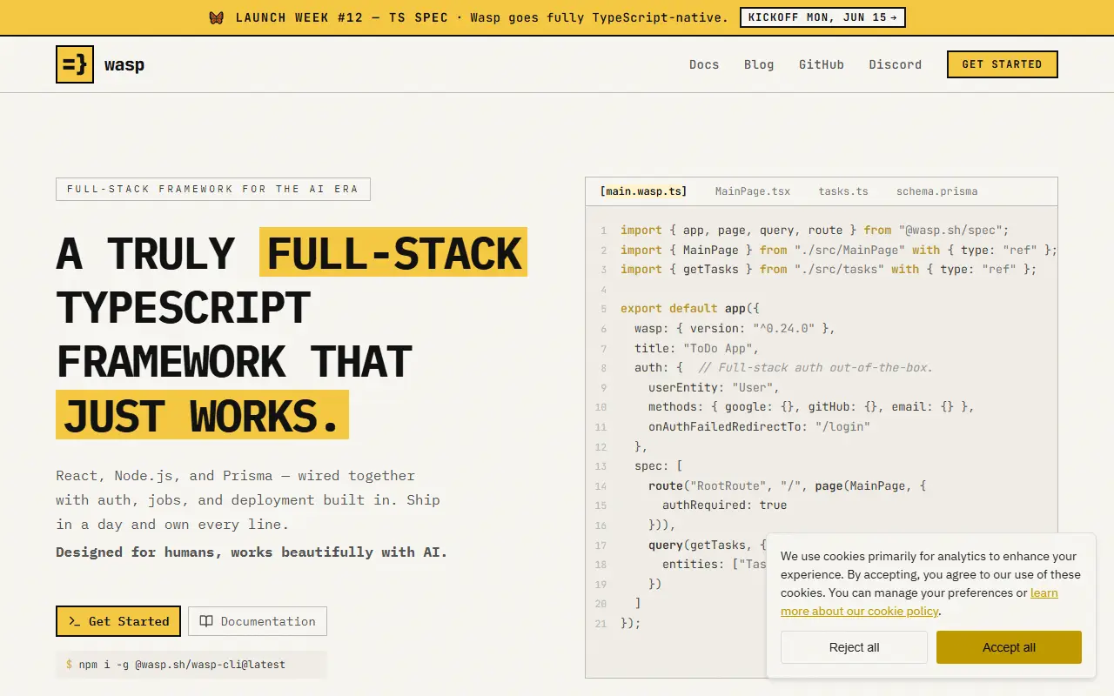Switch to the MainPage.tsx tab
Viewport: 1114px width, 696px height.
pos(753,191)
